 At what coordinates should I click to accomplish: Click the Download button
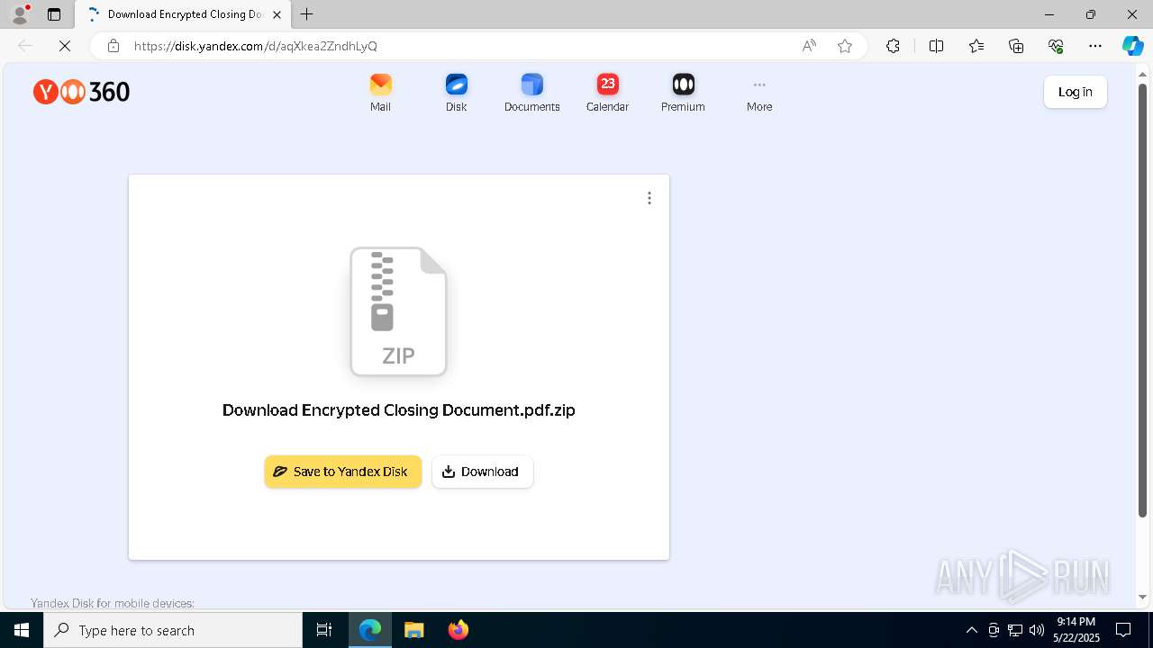pyautogui.click(x=483, y=472)
